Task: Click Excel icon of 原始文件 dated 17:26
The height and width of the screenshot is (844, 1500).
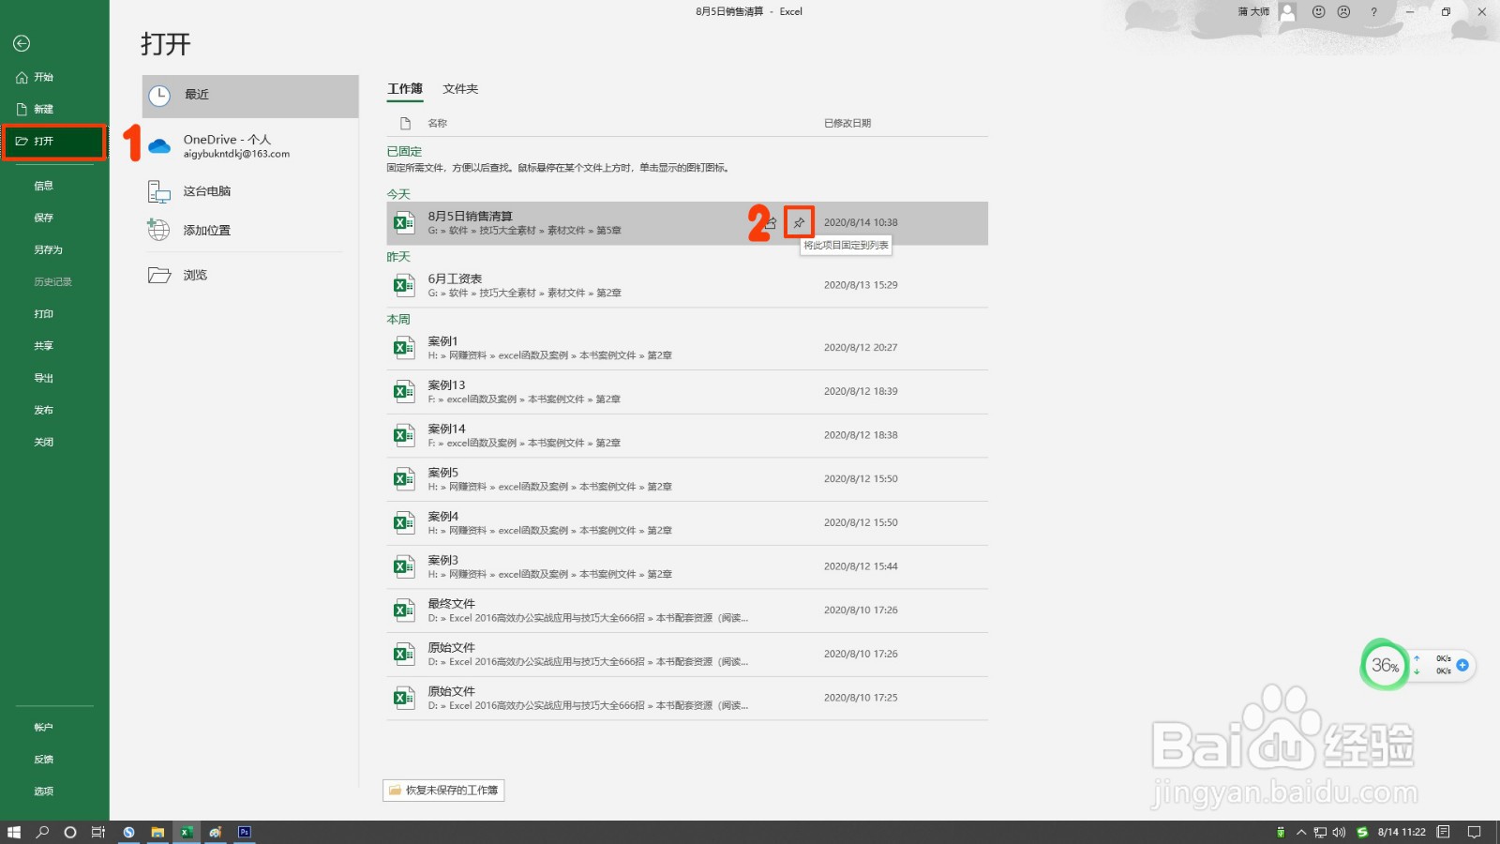Action: click(404, 655)
